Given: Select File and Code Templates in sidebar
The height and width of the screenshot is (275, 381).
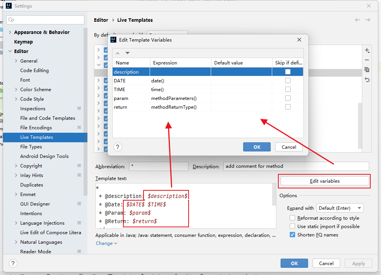Looking at the screenshot, I should coord(48,118).
